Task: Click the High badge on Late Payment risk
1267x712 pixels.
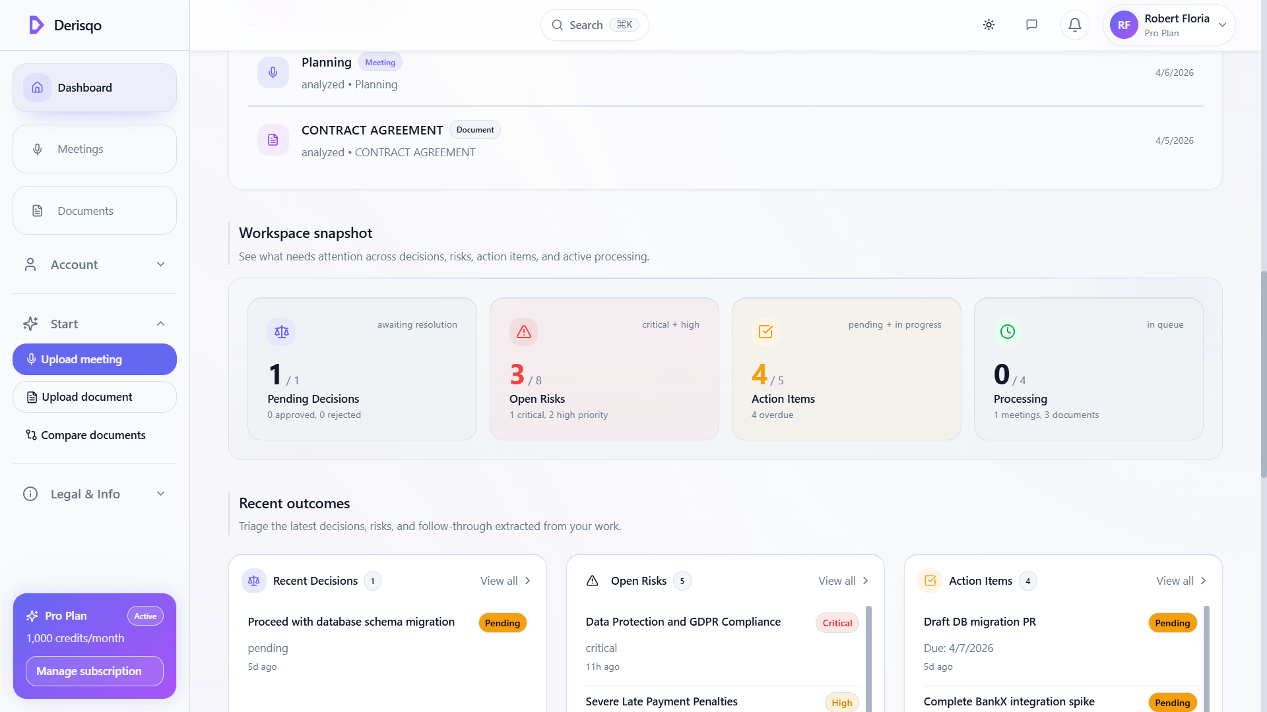Action: pos(842,702)
